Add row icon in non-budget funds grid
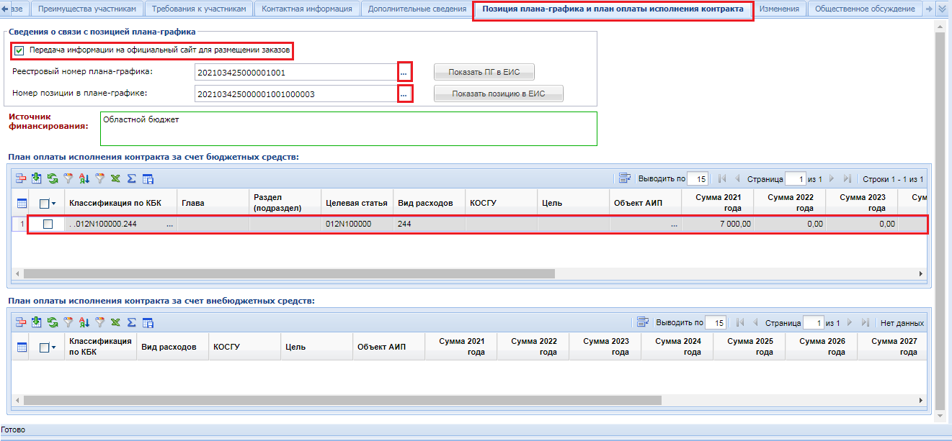This screenshot has height=441, width=952. tap(21, 322)
